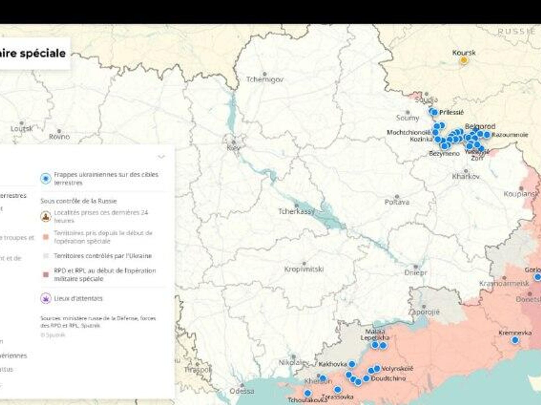Click the Kharkov city label on the map
541x405 pixels.
point(466,177)
